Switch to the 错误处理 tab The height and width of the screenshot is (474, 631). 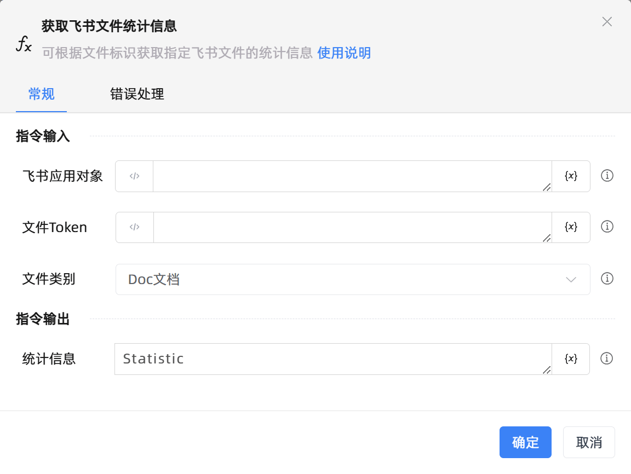coord(137,94)
